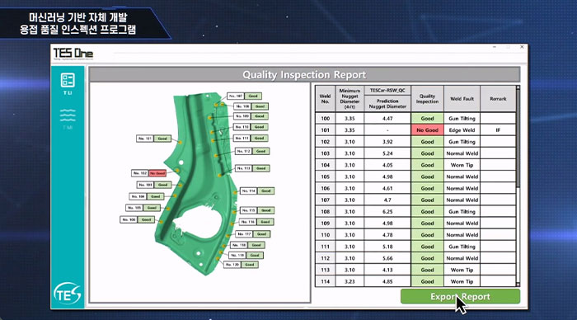Image resolution: width=577 pixels, height=320 pixels.
Task: Select the No. 114 label on the part diagram
Action: [257, 191]
